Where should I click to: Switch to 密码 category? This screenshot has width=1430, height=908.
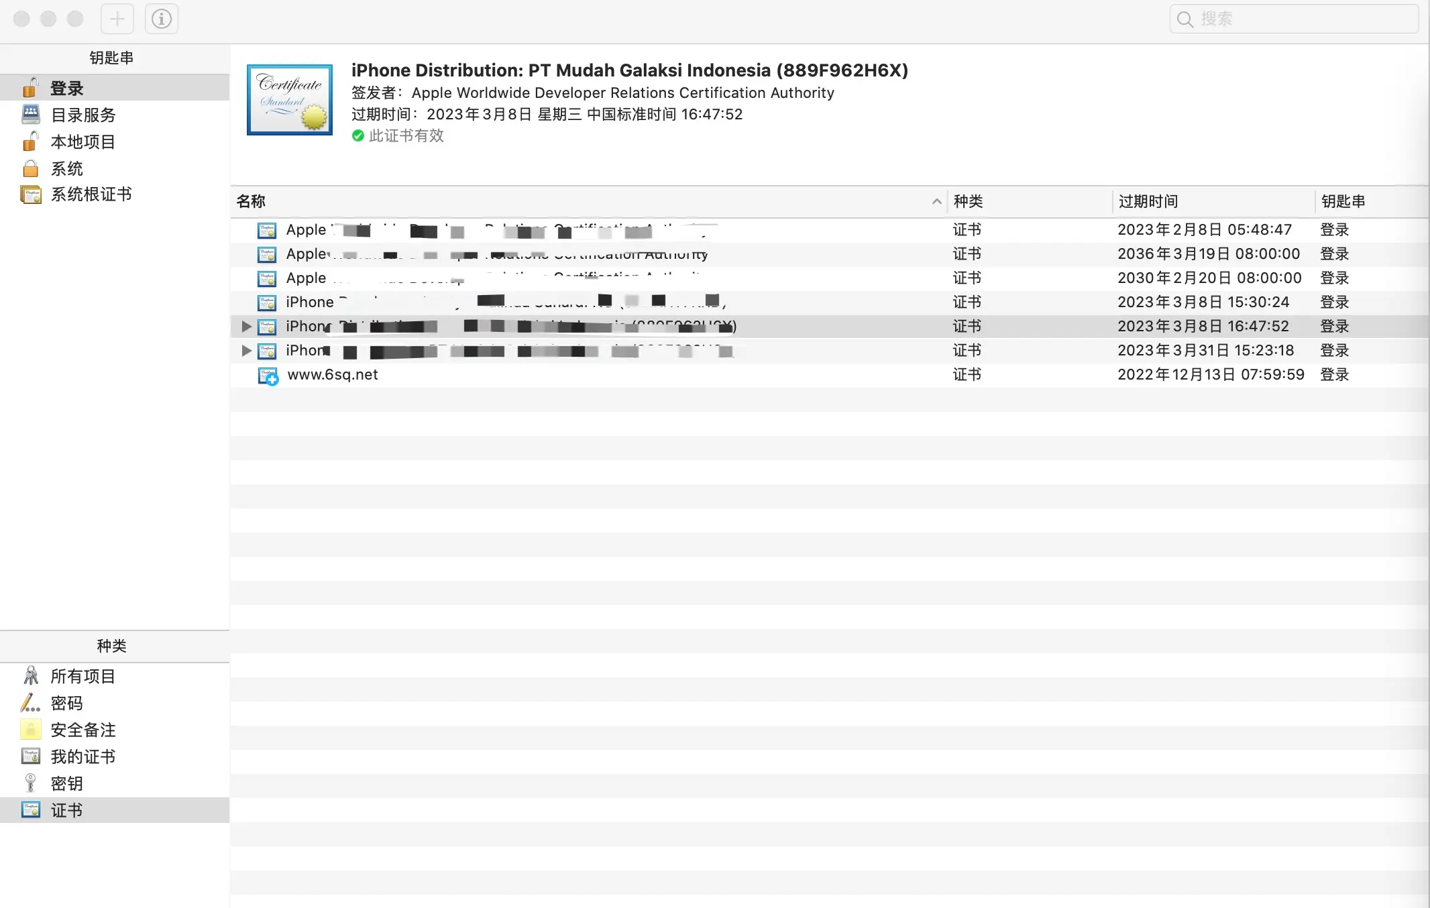coord(66,703)
